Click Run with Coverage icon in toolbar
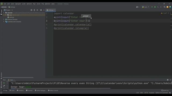This screenshot has height=96, width=172. pos(158,7)
